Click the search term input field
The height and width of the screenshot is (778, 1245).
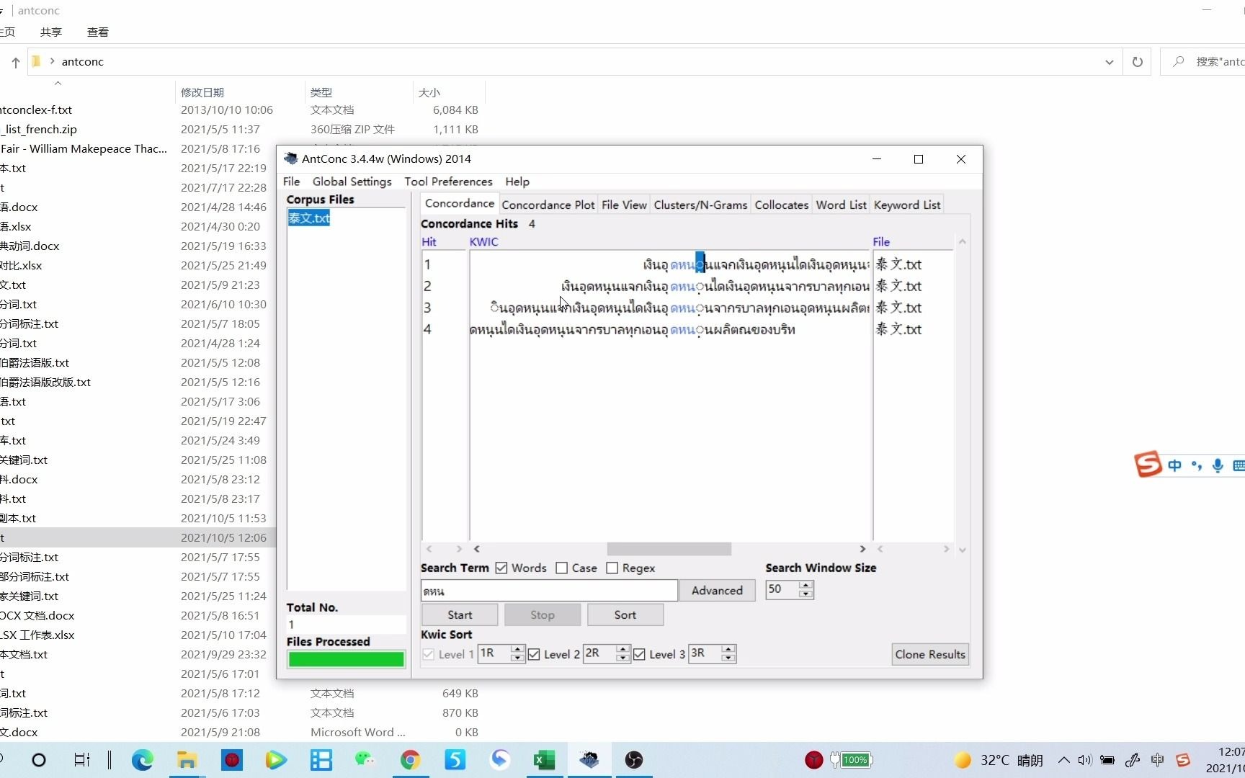549,591
